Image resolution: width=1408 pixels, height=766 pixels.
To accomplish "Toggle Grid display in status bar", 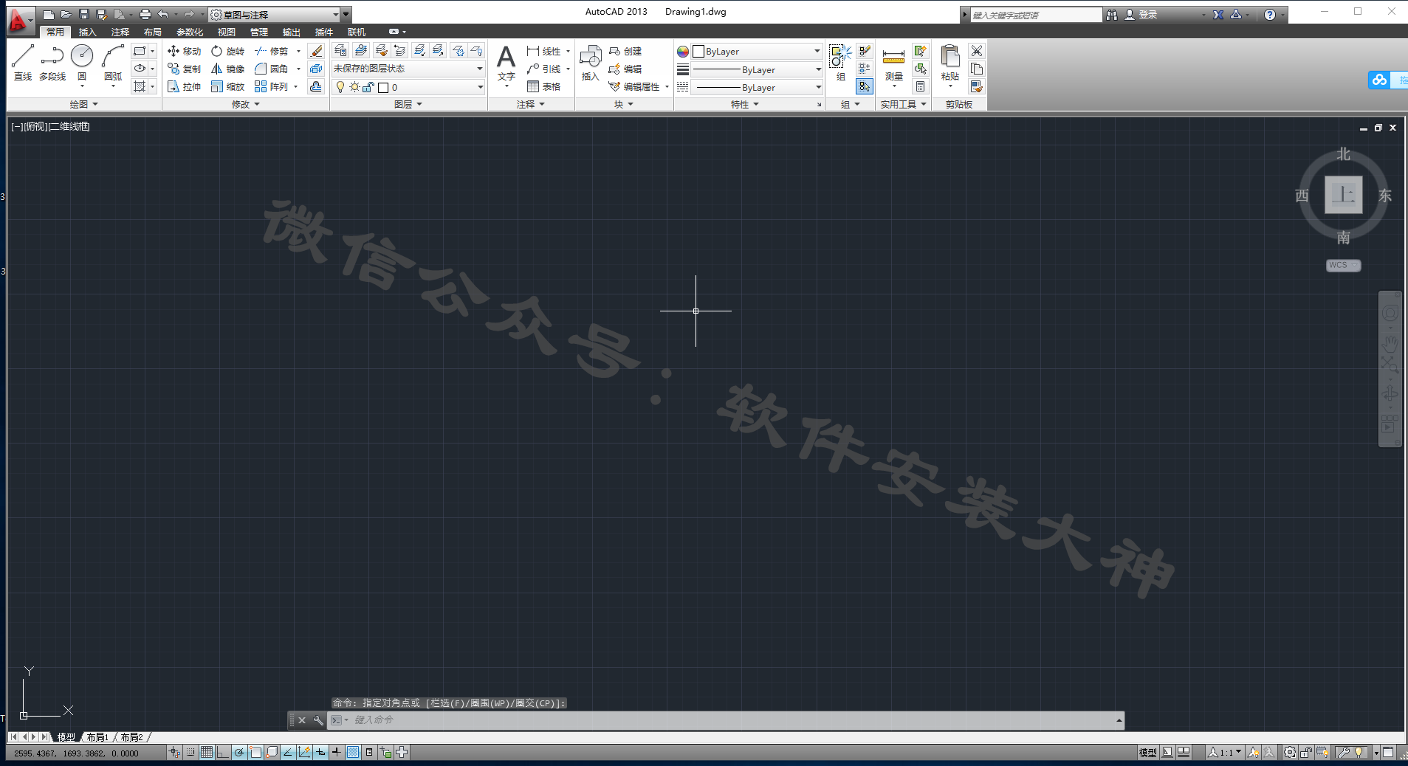I will [x=207, y=752].
